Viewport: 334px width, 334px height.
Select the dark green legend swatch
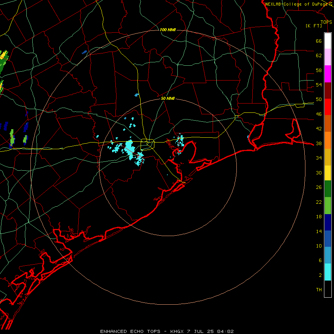[328, 189]
